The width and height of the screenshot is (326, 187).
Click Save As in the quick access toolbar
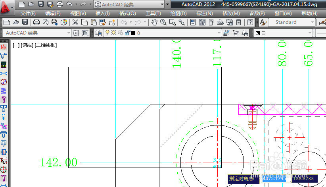tap(50, 4)
